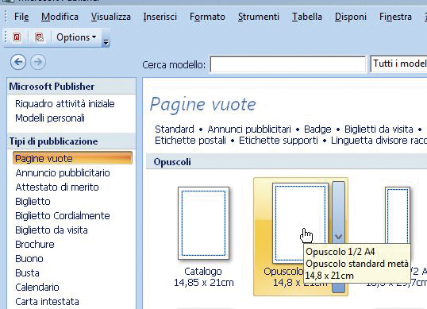Viewport: 427px width, 309px height.
Task: Jump to Etichette supporti link
Action: (x=279, y=141)
